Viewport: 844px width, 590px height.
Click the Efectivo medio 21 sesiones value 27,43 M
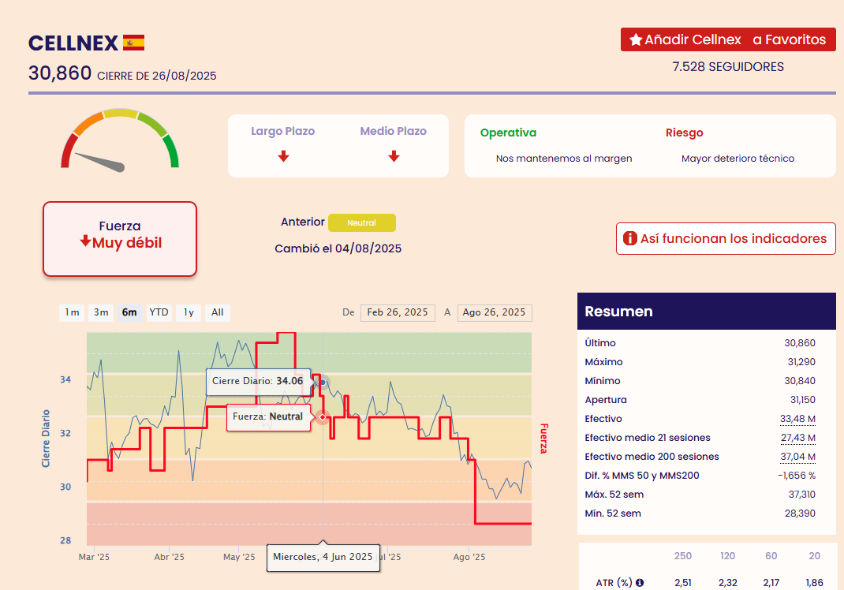798,438
